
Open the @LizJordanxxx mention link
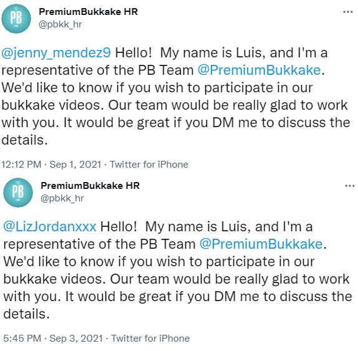coord(49,227)
